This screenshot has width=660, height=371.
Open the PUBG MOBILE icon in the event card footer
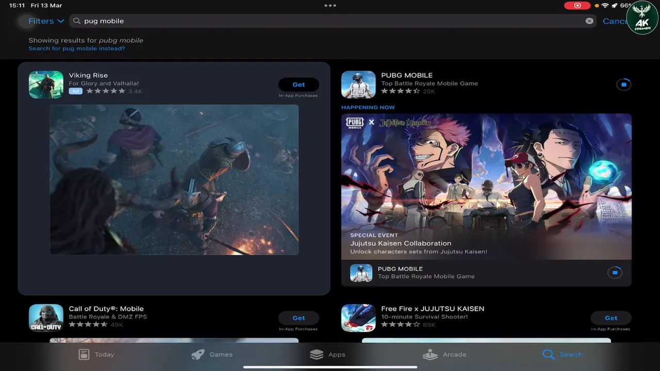click(x=361, y=273)
